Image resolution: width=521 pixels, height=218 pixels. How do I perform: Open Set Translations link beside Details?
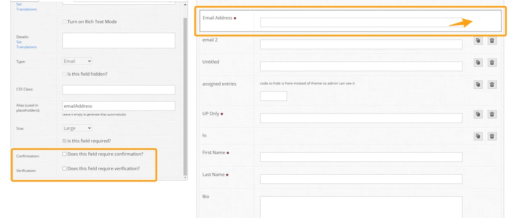click(26, 45)
